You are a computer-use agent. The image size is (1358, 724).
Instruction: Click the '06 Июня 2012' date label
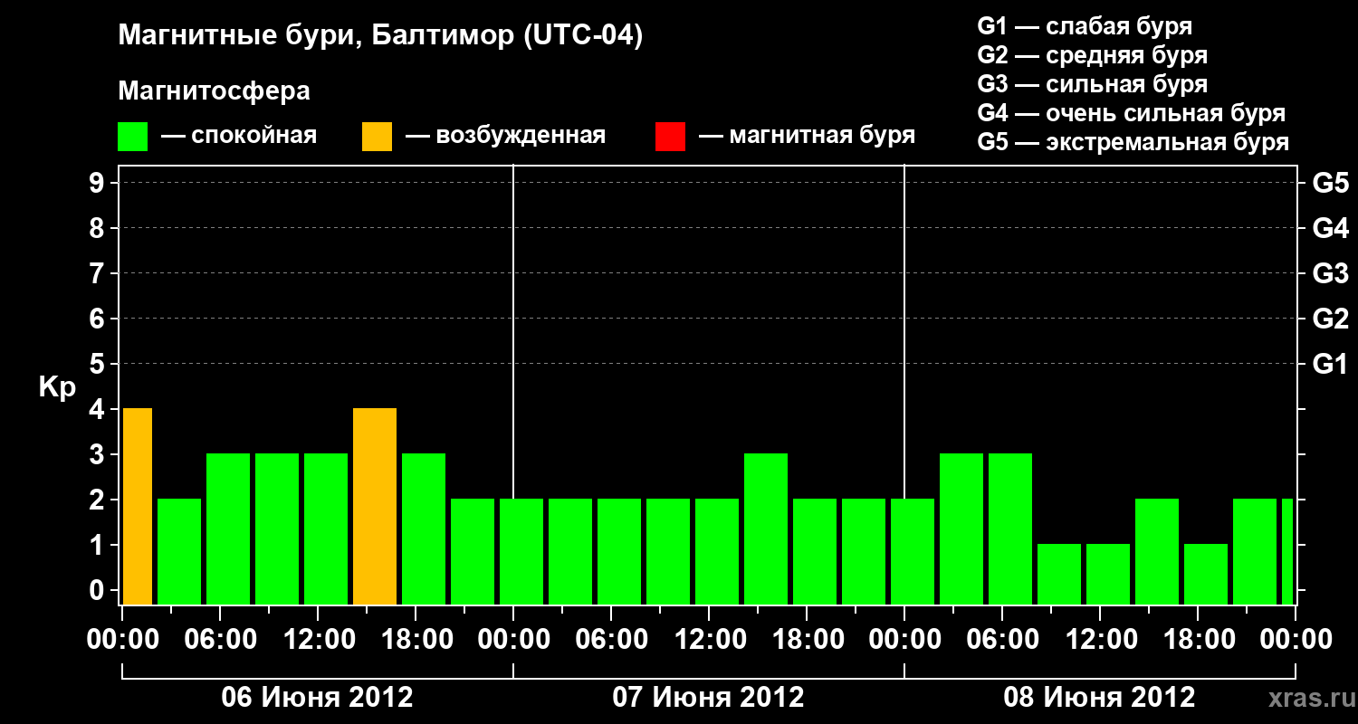click(318, 698)
